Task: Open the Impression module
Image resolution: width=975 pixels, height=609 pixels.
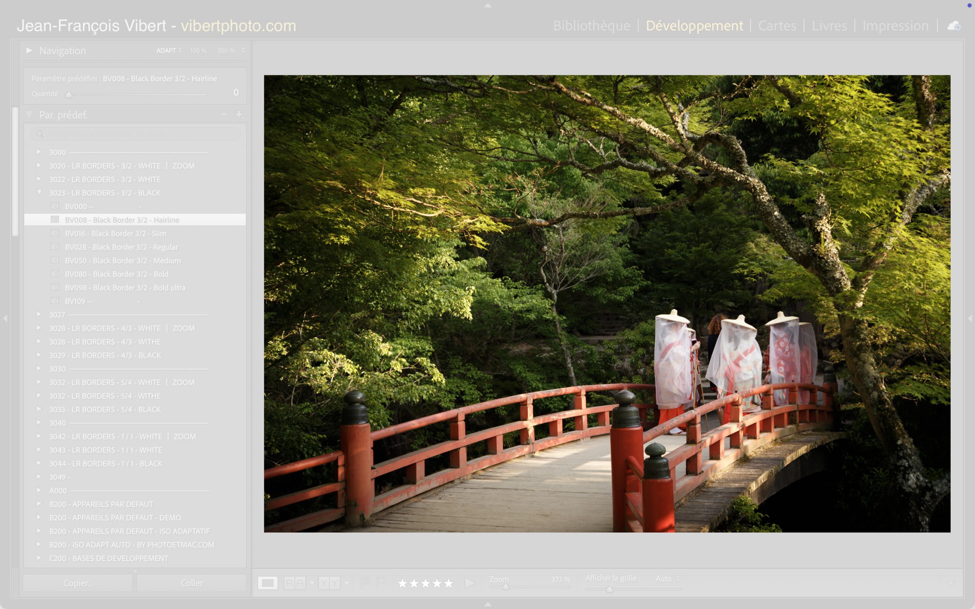Action: tap(895, 26)
